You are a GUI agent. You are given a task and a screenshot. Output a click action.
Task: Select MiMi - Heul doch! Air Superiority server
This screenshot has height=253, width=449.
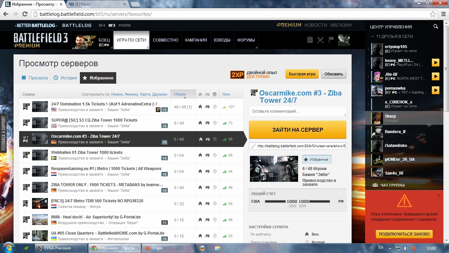[131, 220]
